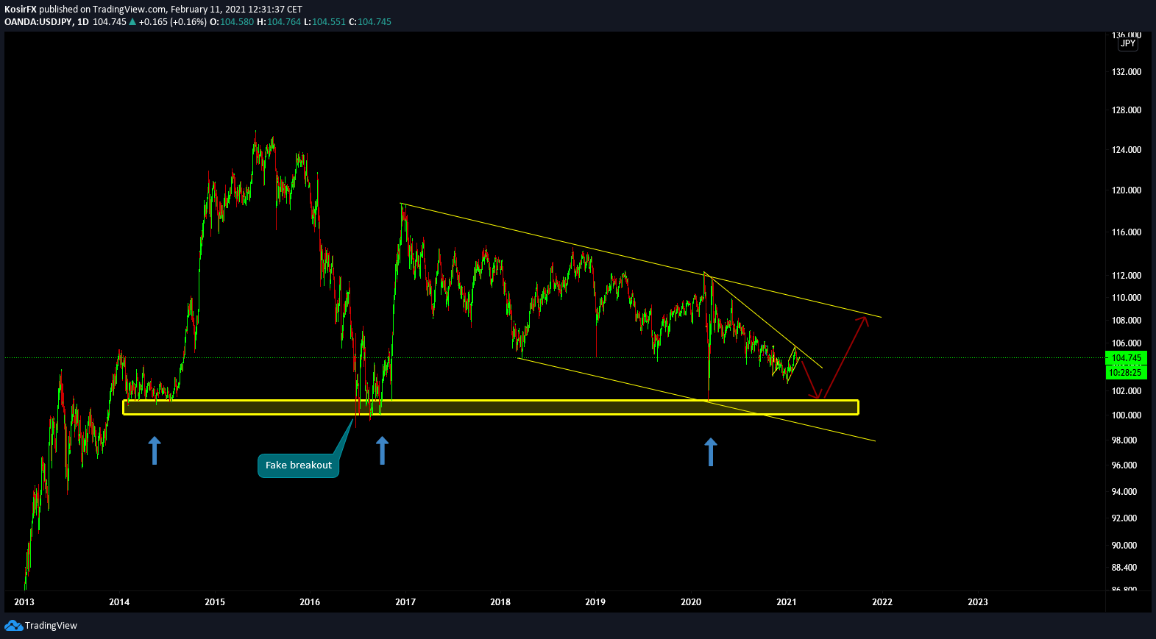The height and width of the screenshot is (639, 1156).
Task: Click the 2021 label on time axis
Action: coord(787,602)
